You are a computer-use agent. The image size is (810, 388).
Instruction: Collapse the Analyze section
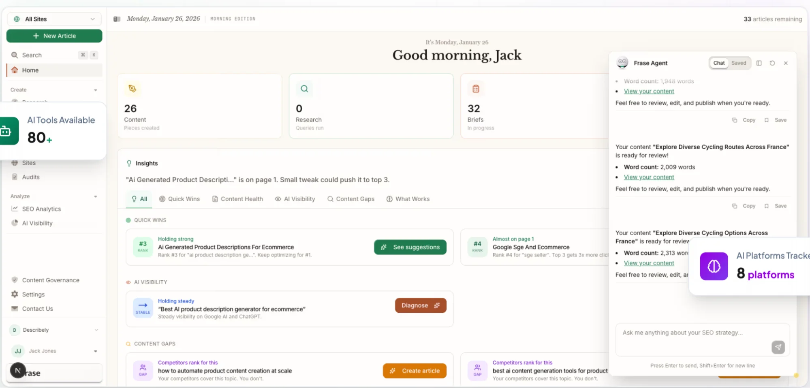[96, 196]
